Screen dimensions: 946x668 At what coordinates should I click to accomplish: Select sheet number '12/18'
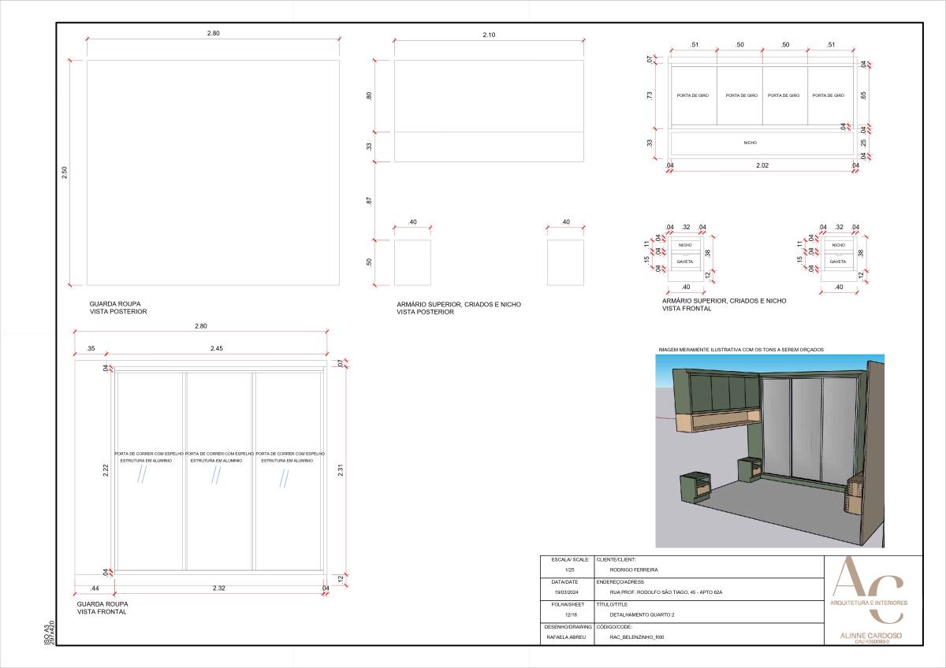(570, 614)
